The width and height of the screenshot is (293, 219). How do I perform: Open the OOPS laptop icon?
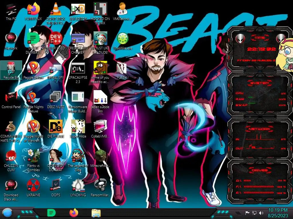(56, 188)
